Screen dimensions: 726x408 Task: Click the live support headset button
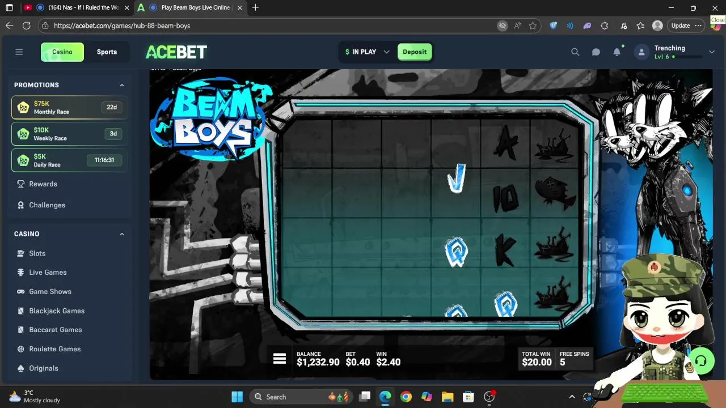click(x=700, y=361)
